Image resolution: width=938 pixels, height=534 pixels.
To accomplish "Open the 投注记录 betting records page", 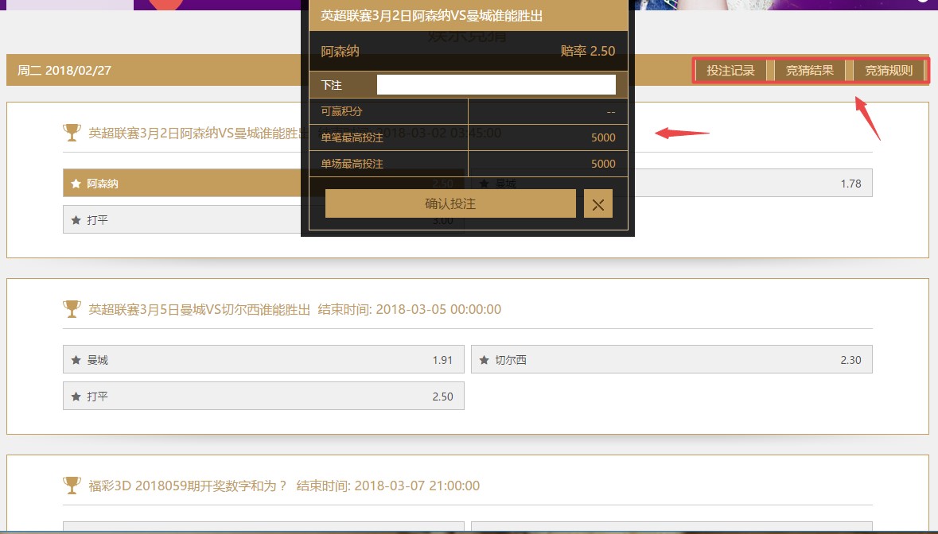I will point(730,71).
